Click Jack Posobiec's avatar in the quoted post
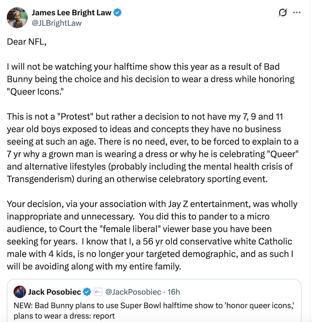 pyautogui.click(x=19, y=292)
